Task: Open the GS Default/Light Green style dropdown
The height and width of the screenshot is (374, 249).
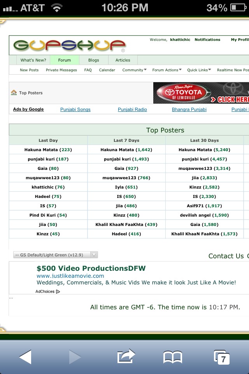Action: [56, 255]
